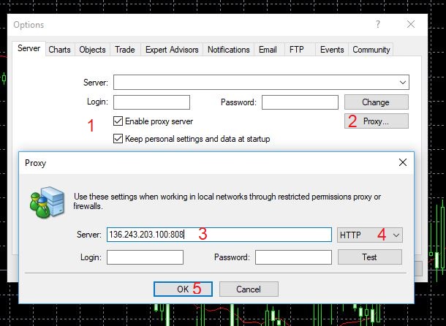The height and width of the screenshot is (326, 446).
Task: Click Cancel in the Proxy dialog
Action: click(x=249, y=289)
